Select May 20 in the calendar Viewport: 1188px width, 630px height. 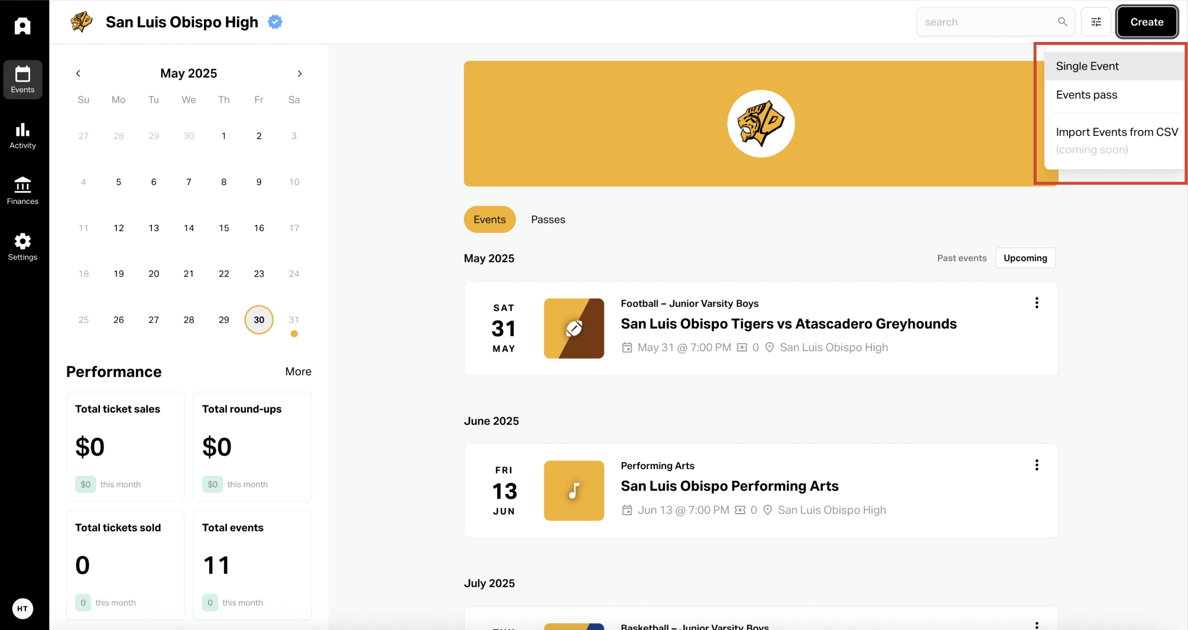click(154, 274)
